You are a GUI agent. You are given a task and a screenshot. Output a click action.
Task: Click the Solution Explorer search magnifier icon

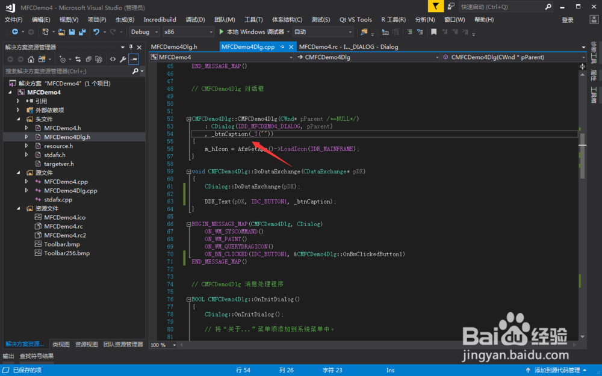[x=135, y=71]
